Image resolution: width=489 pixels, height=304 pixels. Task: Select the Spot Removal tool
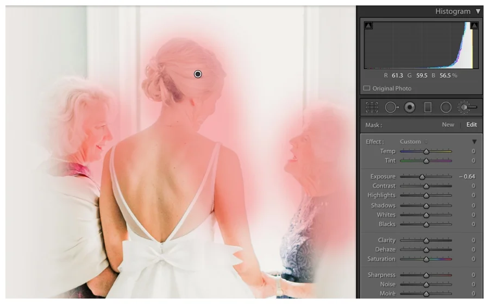(391, 107)
